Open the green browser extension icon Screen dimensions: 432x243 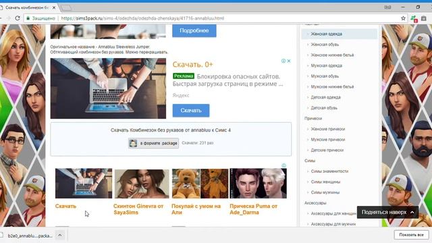tap(414, 18)
